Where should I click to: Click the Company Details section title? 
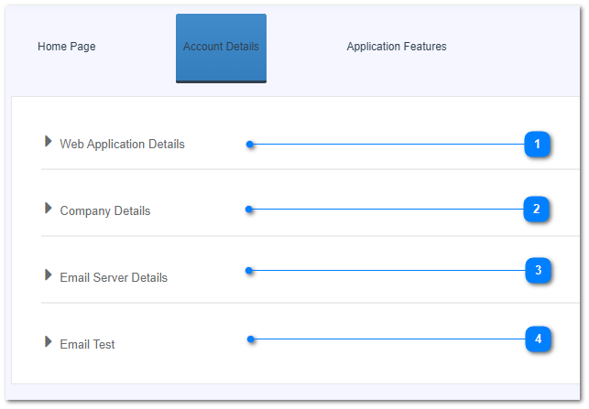[x=104, y=210]
